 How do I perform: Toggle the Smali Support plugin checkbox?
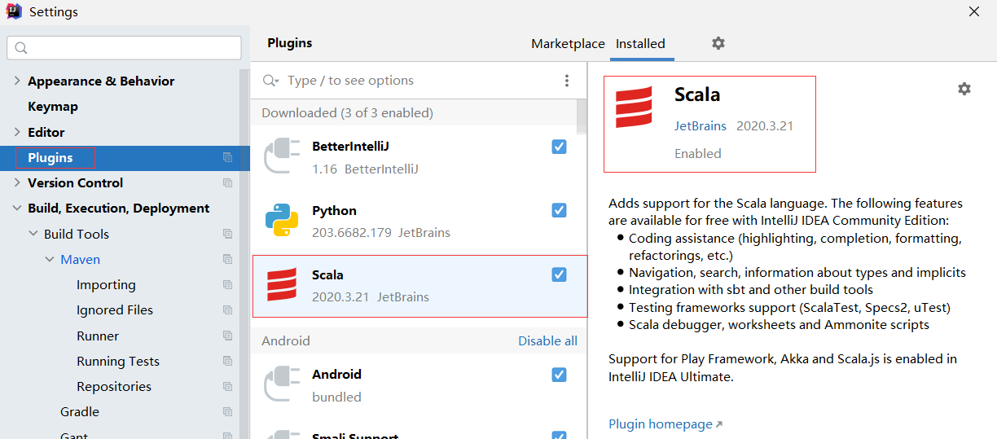click(x=559, y=436)
